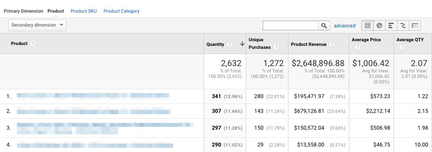The width and height of the screenshot is (432, 152).
Task: Sort by Product Revenue column header
Action: pyautogui.click(x=309, y=44)
